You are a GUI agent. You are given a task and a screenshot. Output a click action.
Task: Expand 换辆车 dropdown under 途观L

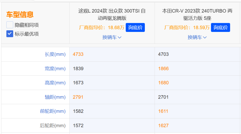point(112,37)
